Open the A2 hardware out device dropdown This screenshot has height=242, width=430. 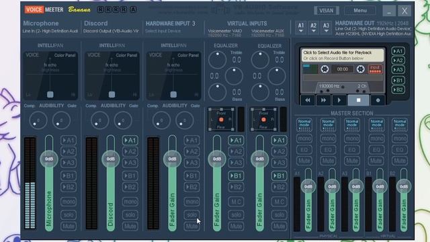click(314, 28)
